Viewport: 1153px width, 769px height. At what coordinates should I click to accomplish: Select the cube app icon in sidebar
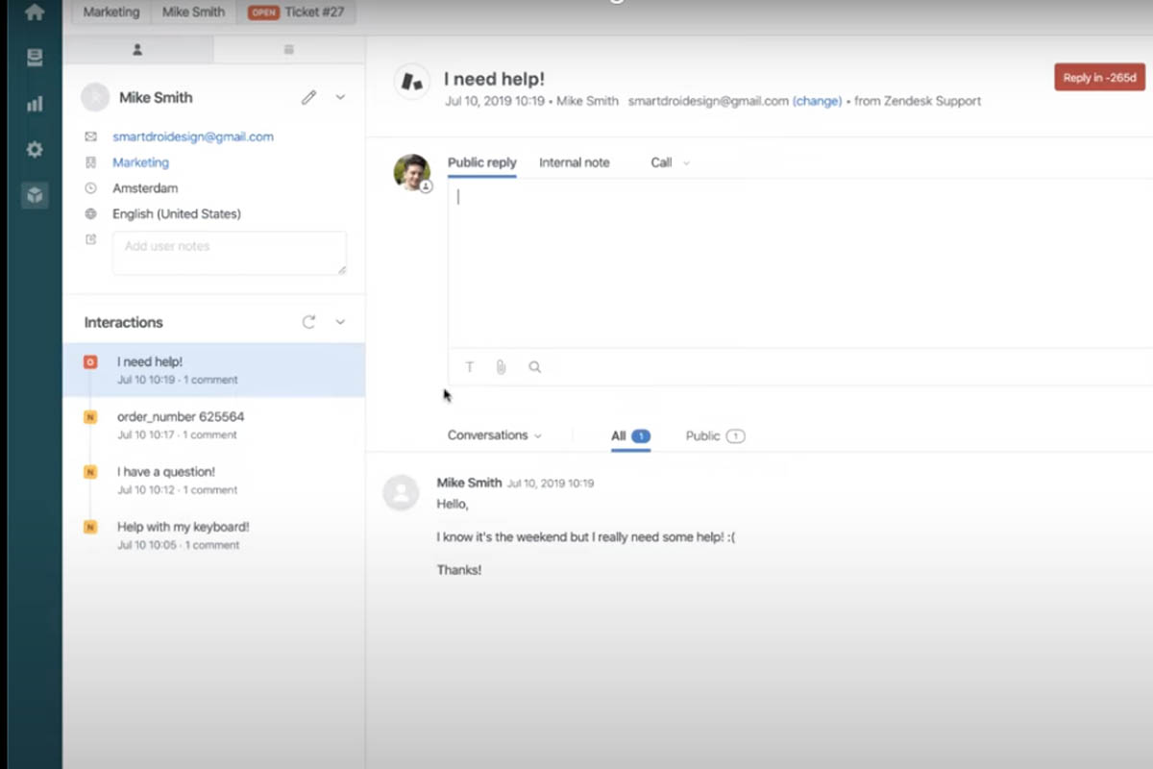pyautogui.click(x=35, y=196)
